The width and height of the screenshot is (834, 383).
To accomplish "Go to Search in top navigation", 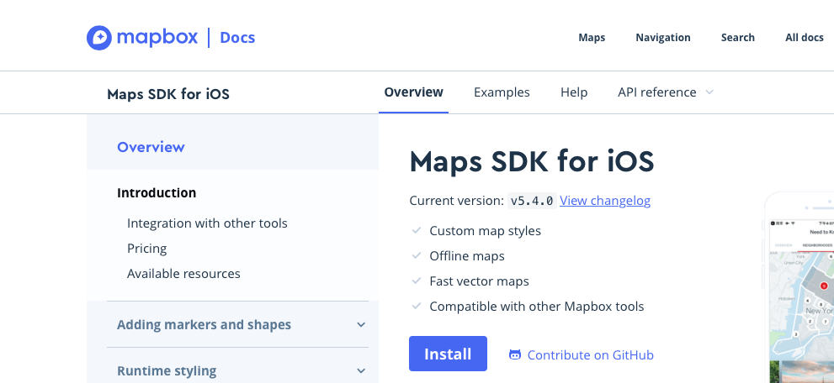I will (738, 37).
